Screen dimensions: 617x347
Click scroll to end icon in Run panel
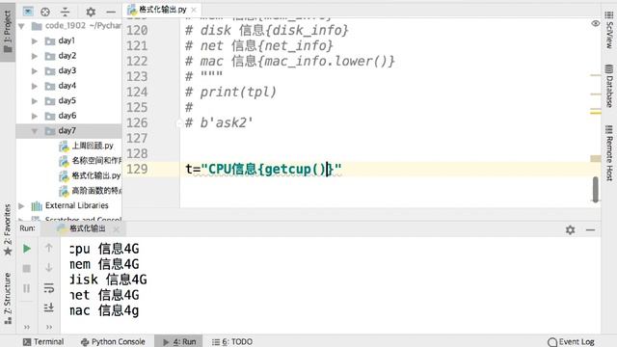click(x=49, y=307)
